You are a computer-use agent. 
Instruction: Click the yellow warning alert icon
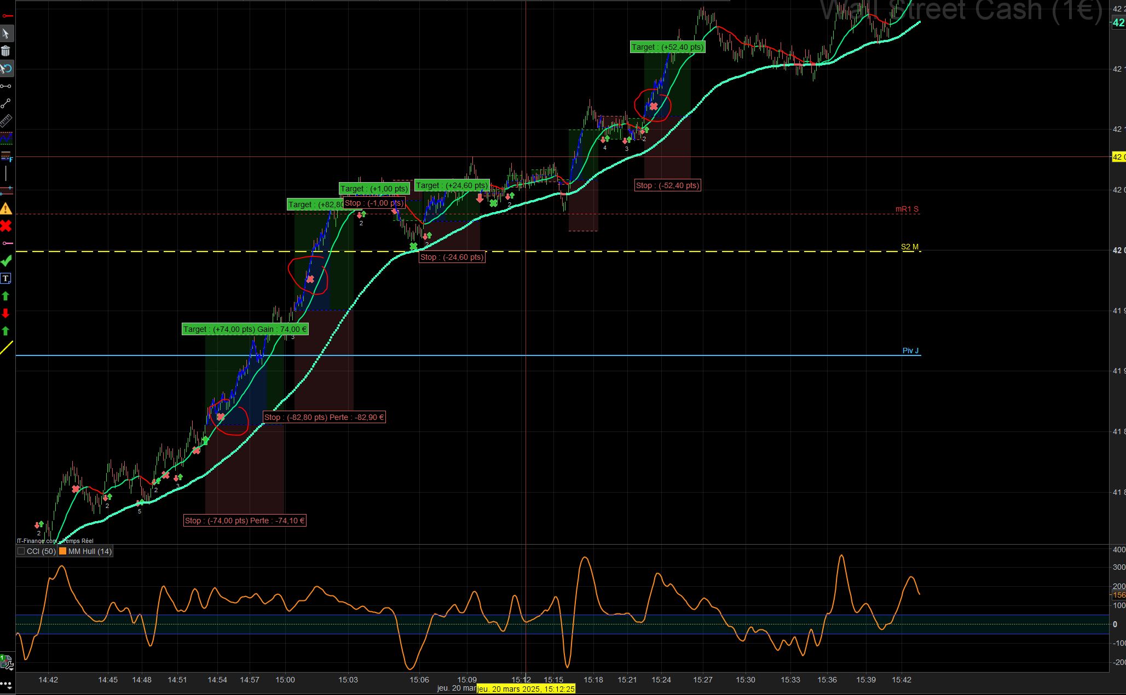click(6, 208)
